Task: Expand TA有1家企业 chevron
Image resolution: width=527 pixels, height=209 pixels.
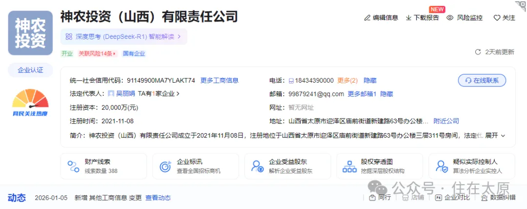Action: point(178,94)
